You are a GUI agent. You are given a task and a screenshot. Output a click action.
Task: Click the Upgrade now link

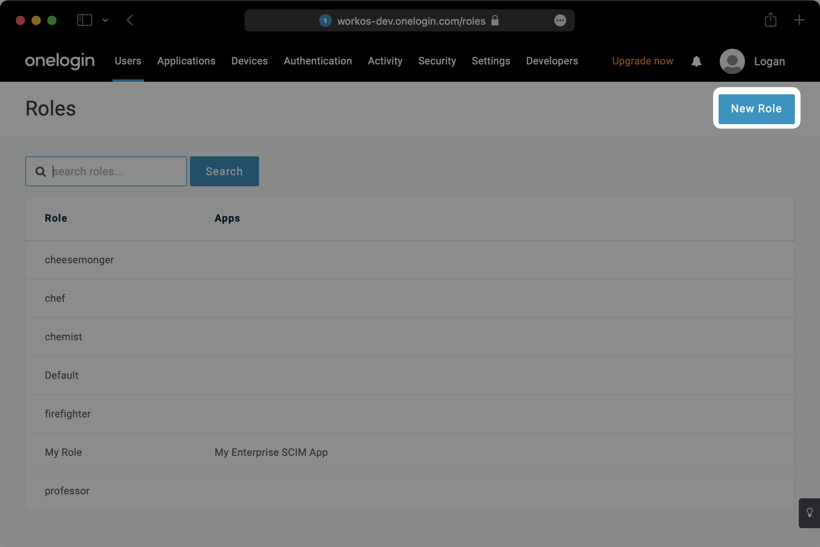pos(642,61)
